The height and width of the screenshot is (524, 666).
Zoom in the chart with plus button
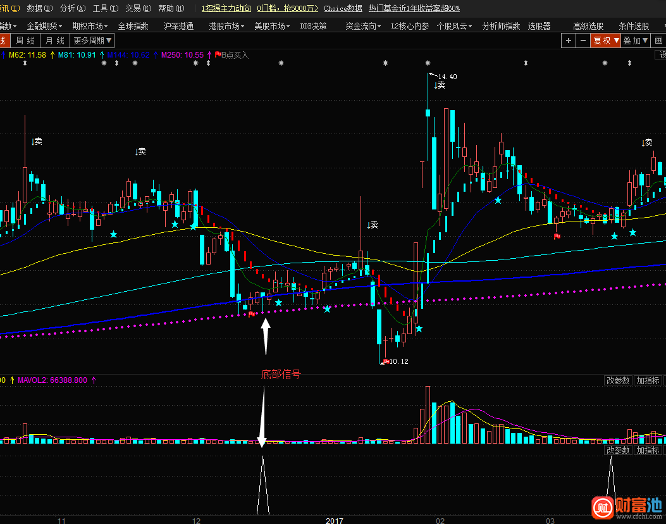(569, 41)
